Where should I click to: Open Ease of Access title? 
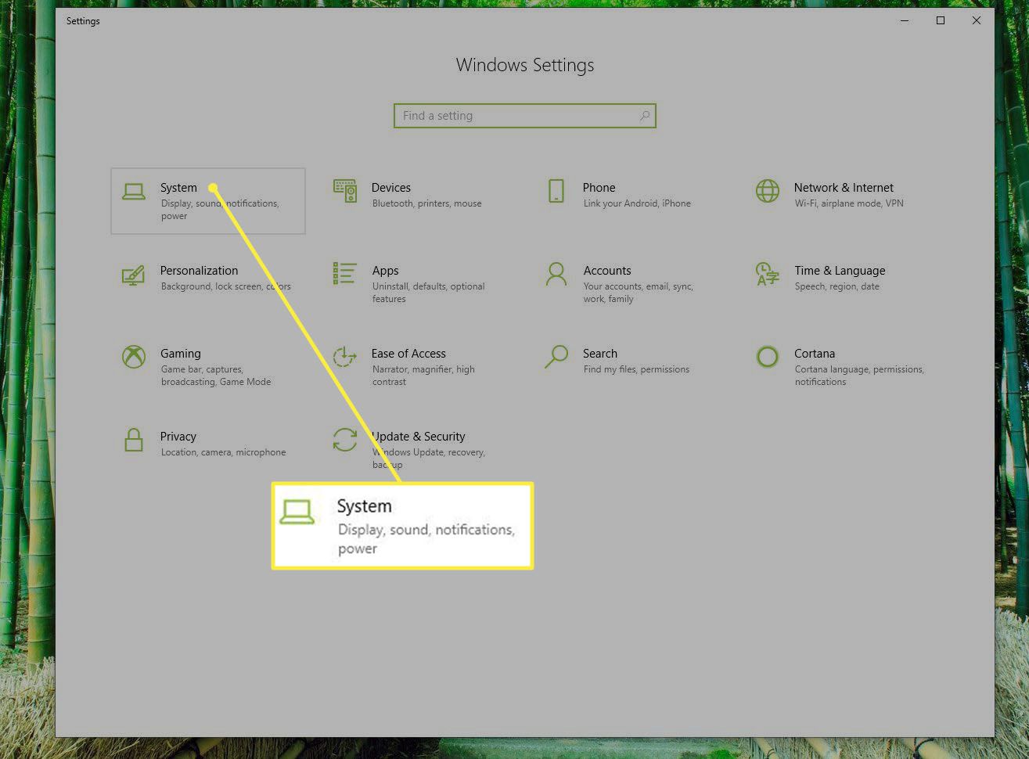pyautogui.click(x=408, y=354)
